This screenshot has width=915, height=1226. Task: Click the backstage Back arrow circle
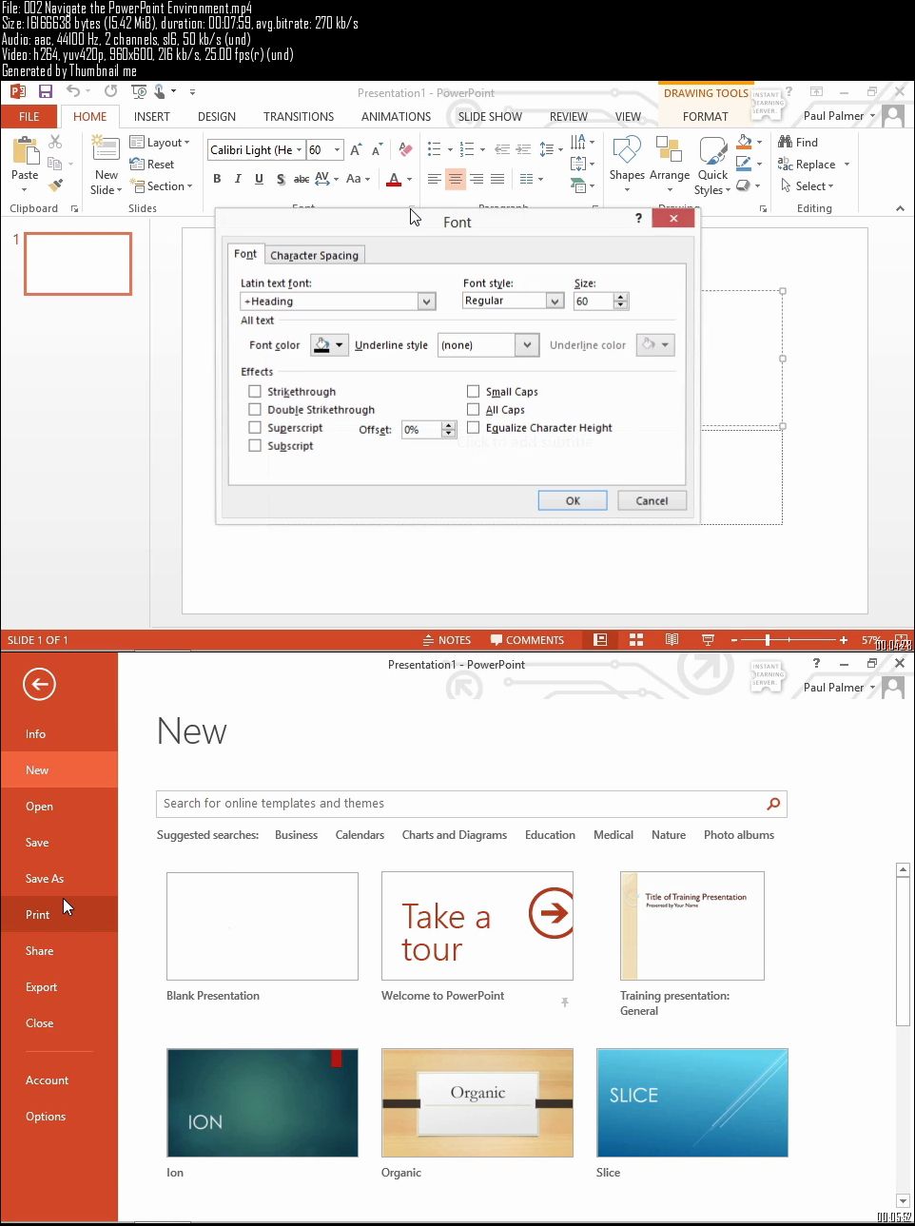click(39, 684)
